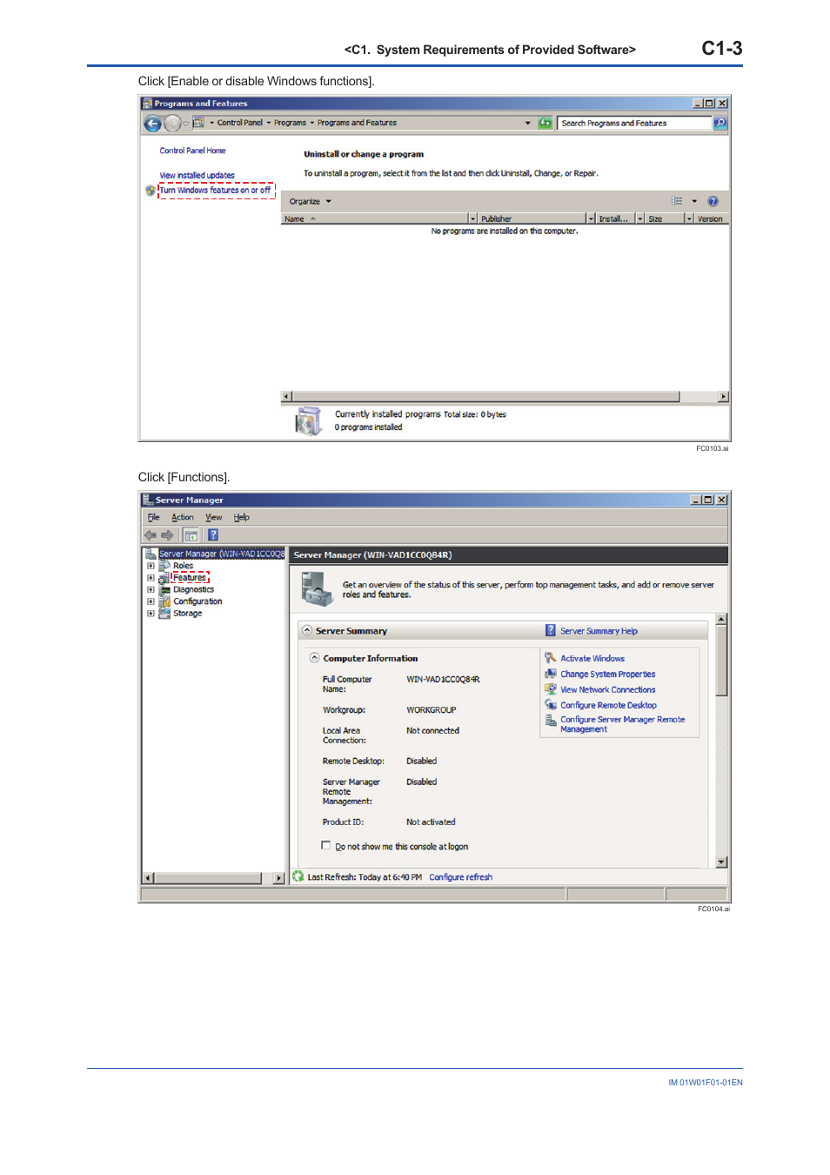Screen dimensions: 830x1175
Task: Click the Server Manager toolbar forward arrow
Action: click(168, 535)
